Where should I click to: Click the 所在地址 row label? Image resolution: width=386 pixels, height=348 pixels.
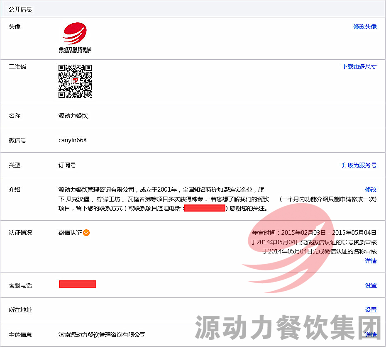[20, 310]
